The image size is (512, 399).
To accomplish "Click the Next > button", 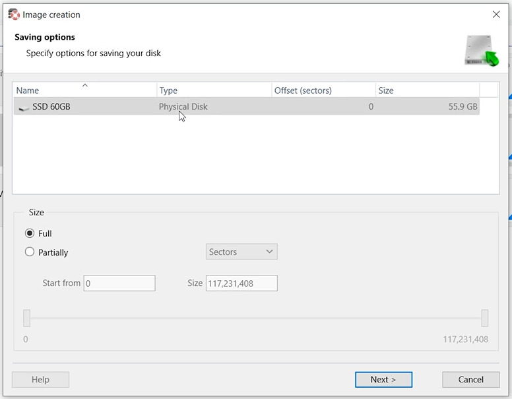I will pyautogui.click(x=383, y=379).
